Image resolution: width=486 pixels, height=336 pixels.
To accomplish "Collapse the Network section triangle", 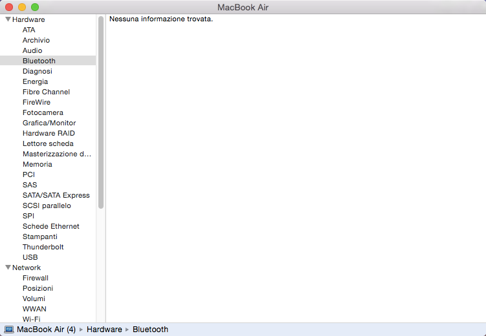I will 8,268.
